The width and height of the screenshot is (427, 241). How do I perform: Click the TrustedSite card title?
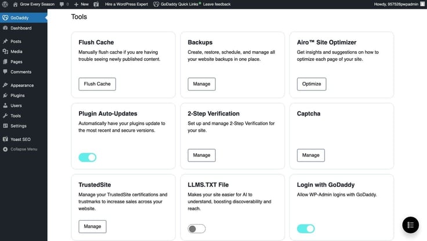[95, 185]
